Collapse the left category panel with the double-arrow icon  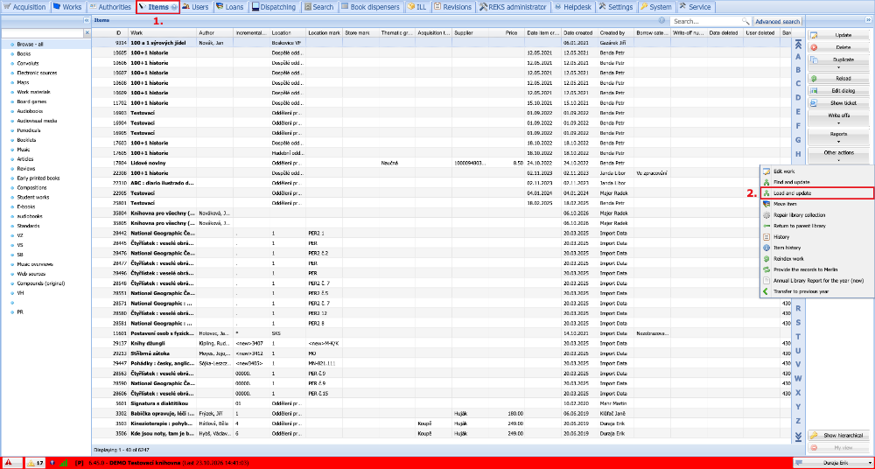coord(87,20)
